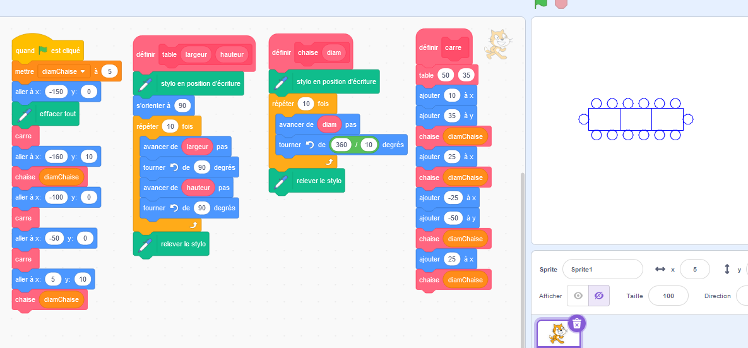Click the pen icon on 'relever le stylo' in chaise definition
The width and height of the screenshot is (748, 348).
point(281,181)
